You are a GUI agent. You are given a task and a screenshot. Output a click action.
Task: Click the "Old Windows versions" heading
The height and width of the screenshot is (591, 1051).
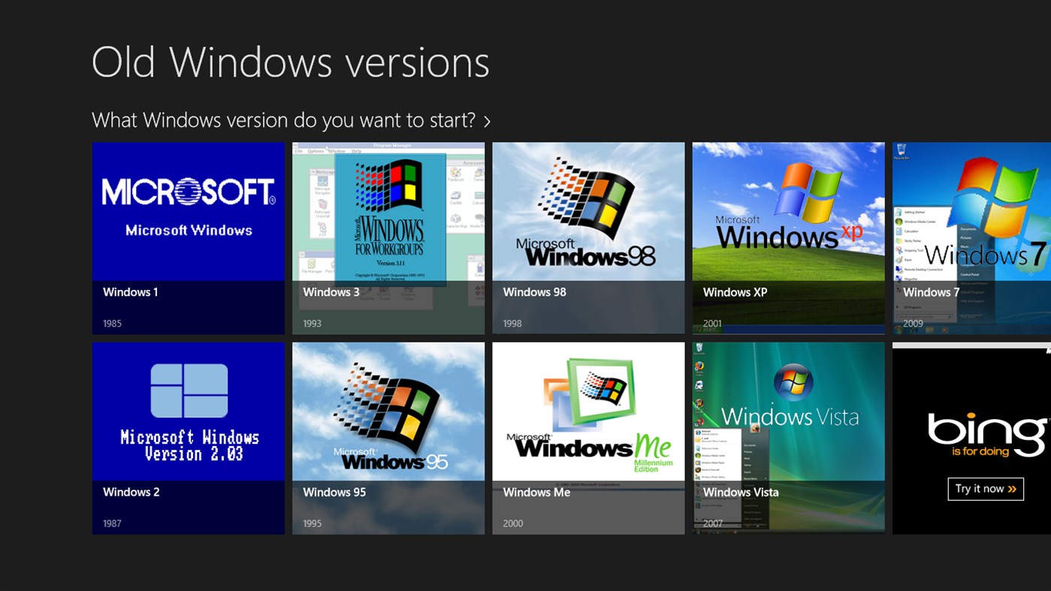(x=290, y=62)
